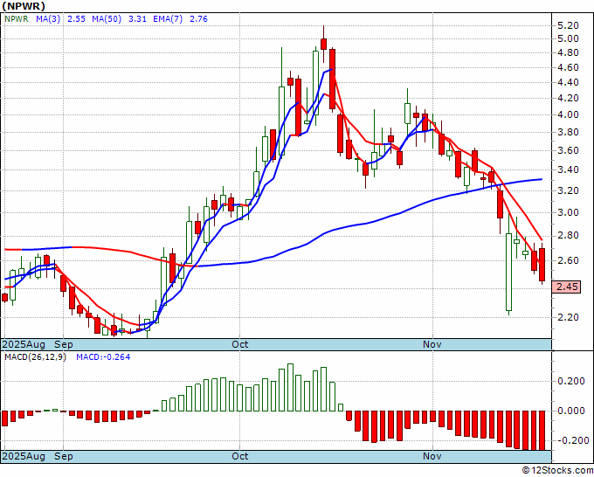Click Sep on the price chart axis
Screen dimensions: 594x477
point(64,344)
